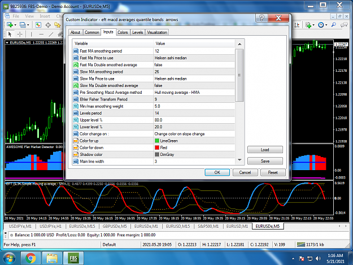The image size is (353, 265).
Task: Expand the periodicity dropdown arrow
Action: tap(326, 25)
